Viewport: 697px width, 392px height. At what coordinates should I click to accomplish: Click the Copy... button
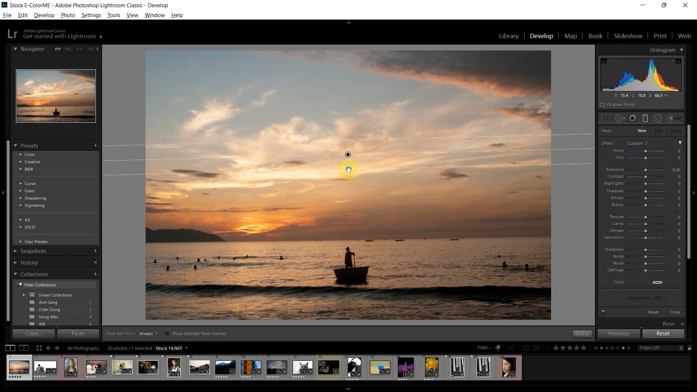[33, 334]
